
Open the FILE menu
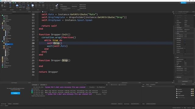[x=2, y=3]
